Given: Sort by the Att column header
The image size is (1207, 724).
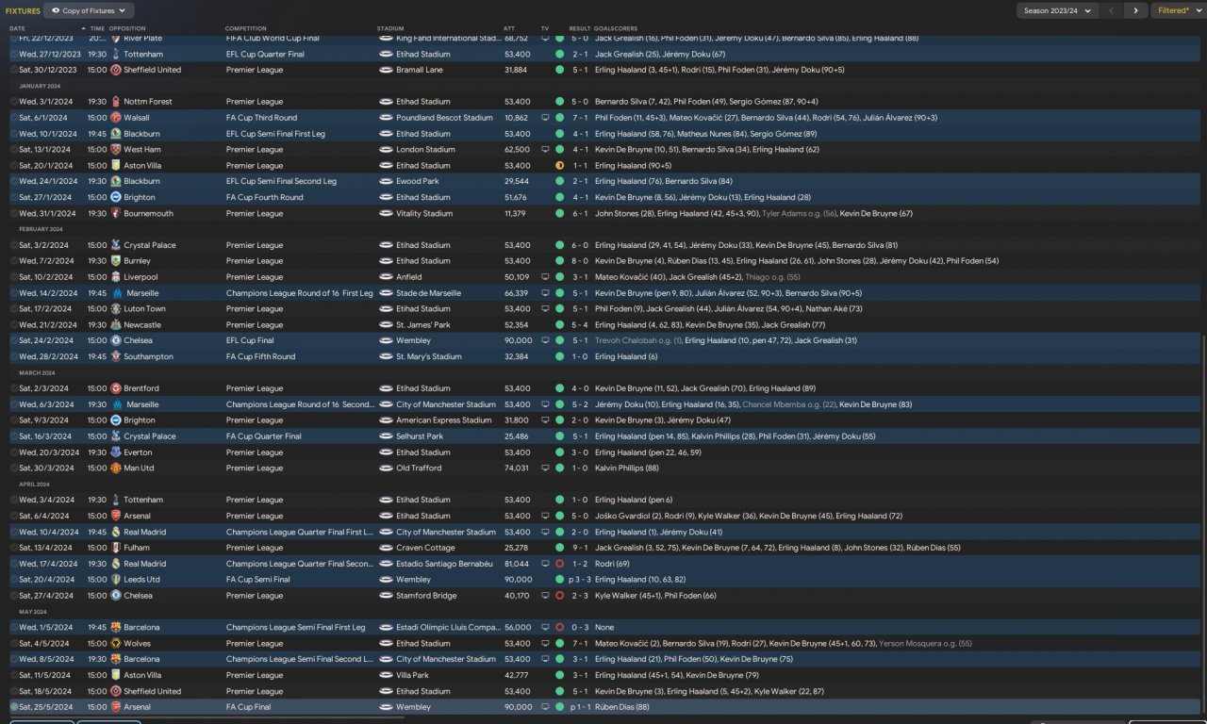Looking at the screenshot, I should click(509, 28).
